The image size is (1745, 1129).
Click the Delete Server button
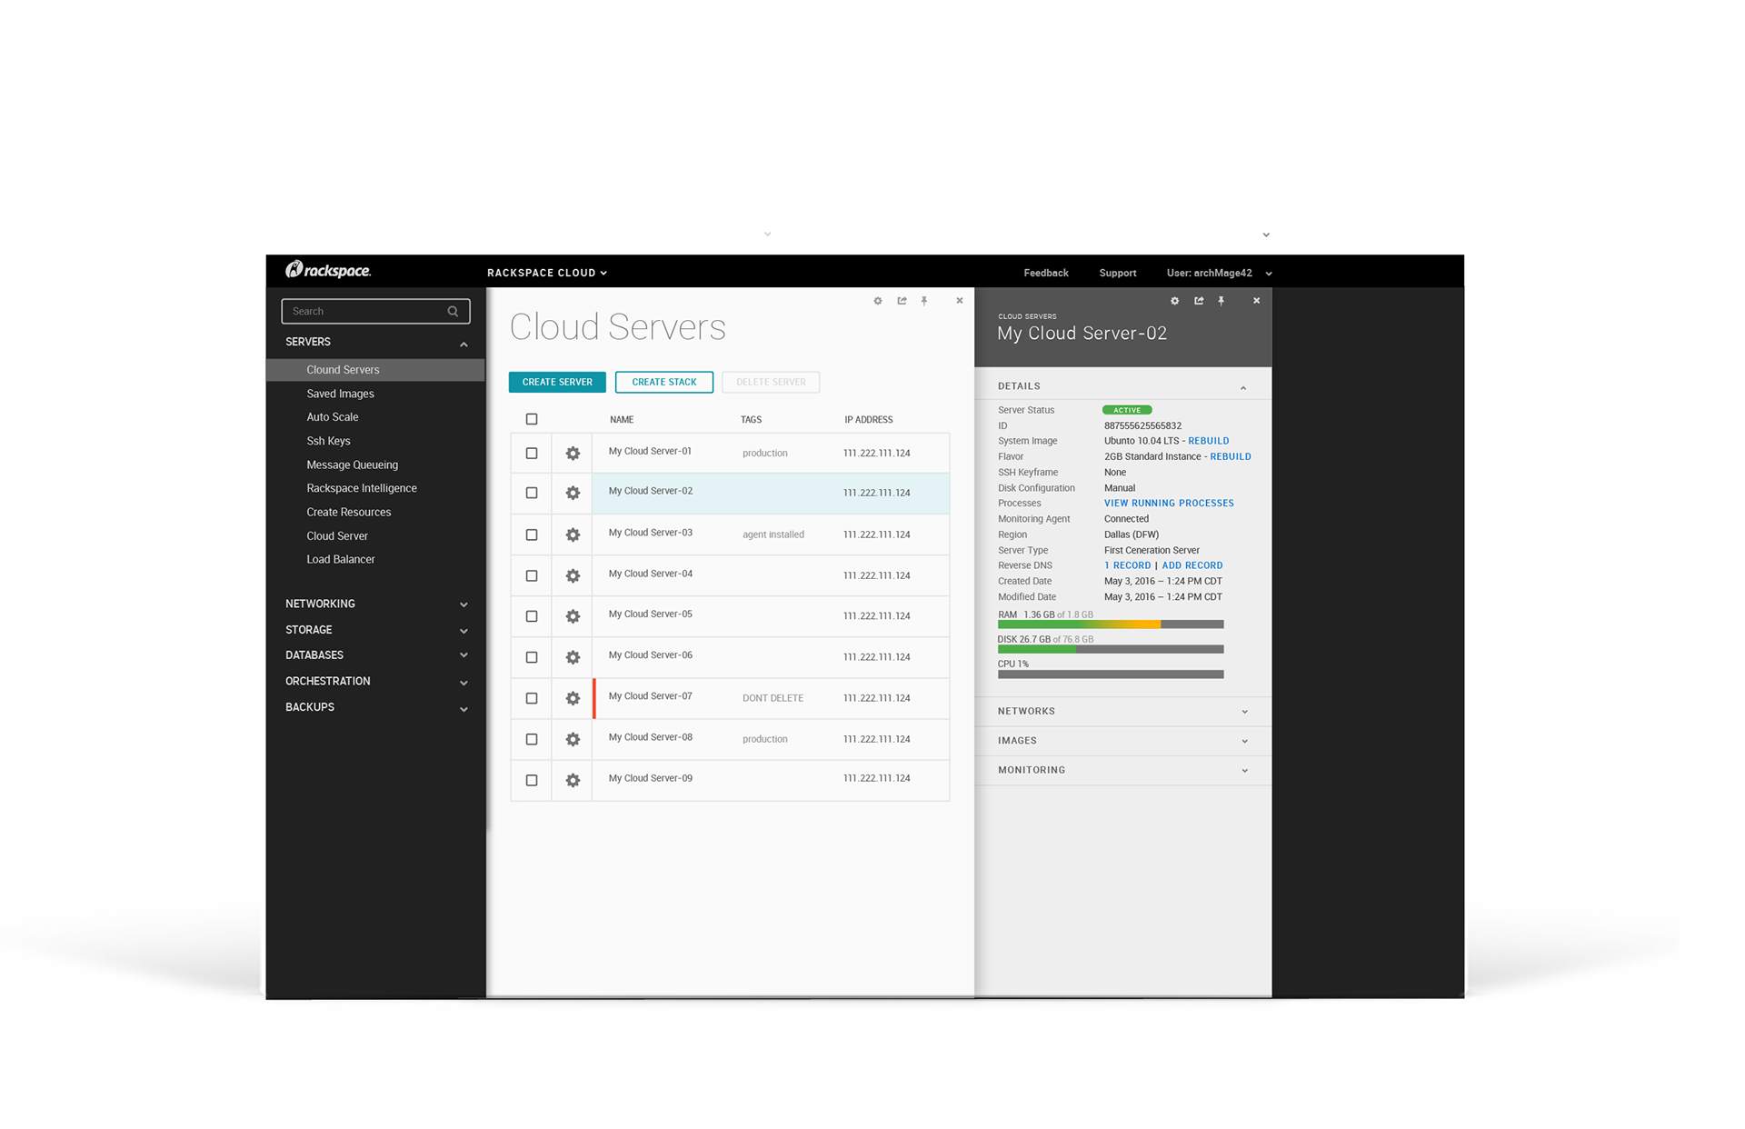click(771, 382)
